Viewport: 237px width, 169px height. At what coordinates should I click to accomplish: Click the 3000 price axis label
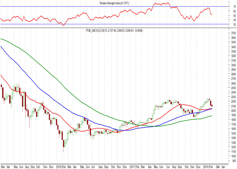pos(233,65)
